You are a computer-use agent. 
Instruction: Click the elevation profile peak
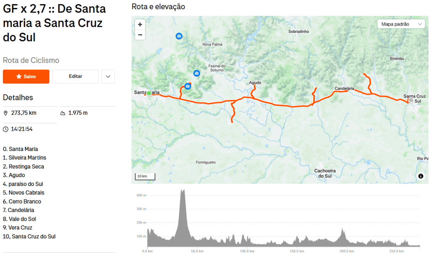pyautogui.click(x=183, y=190)
